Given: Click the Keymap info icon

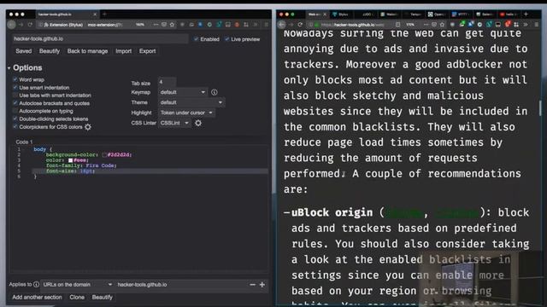Looking at the screenshot, I should coord(215,92).
